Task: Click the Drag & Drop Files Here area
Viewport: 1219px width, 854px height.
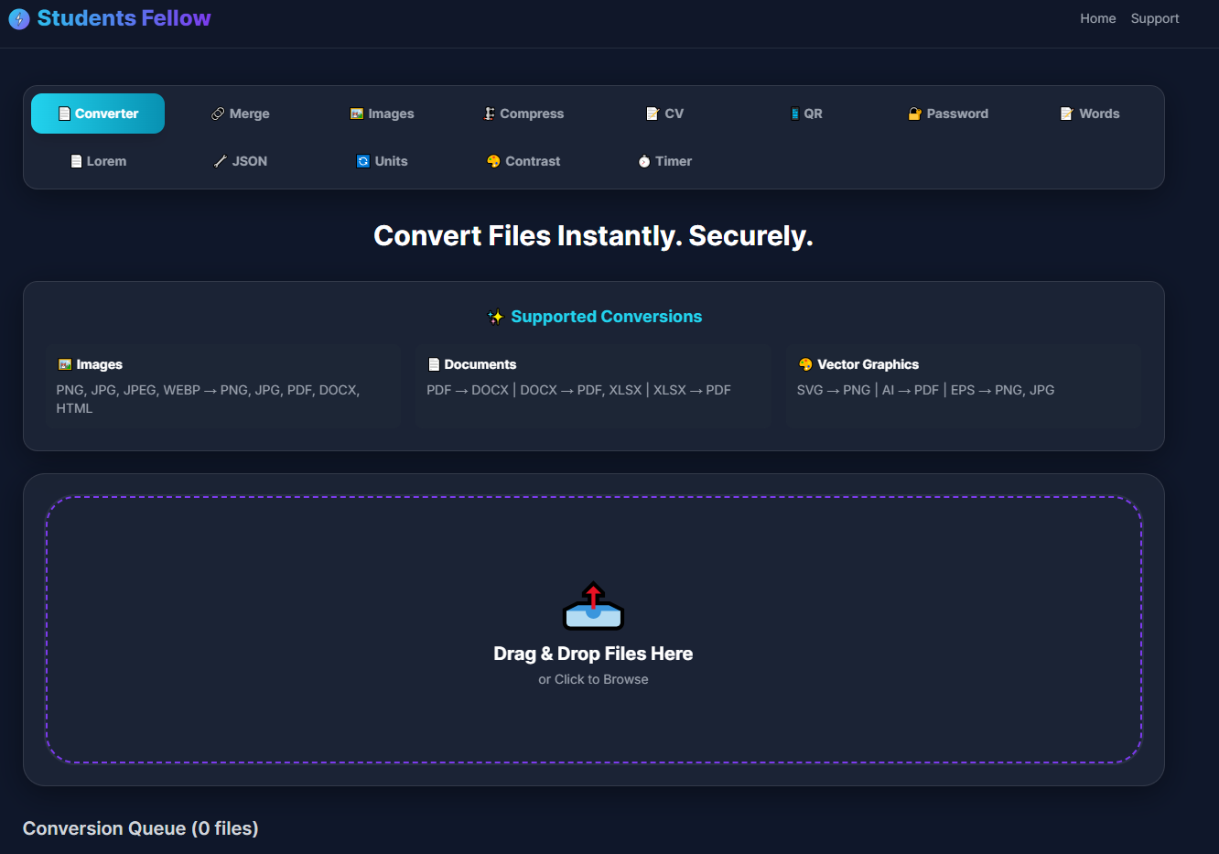Action: 593,654
